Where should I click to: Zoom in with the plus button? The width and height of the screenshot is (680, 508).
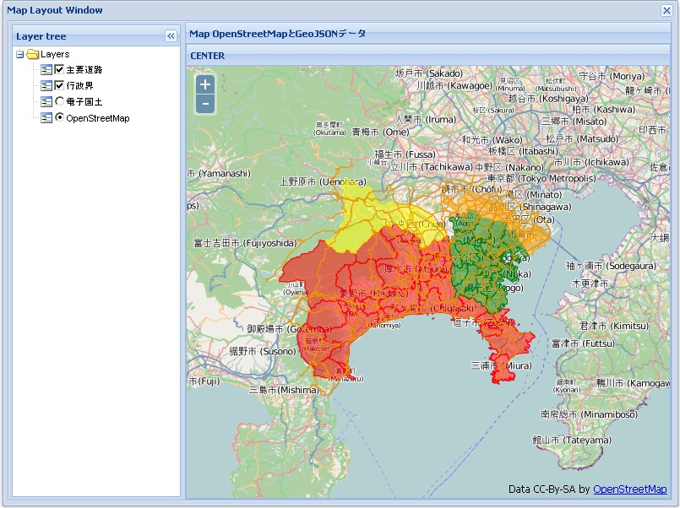pyautogui.click(x=204, y=84)
